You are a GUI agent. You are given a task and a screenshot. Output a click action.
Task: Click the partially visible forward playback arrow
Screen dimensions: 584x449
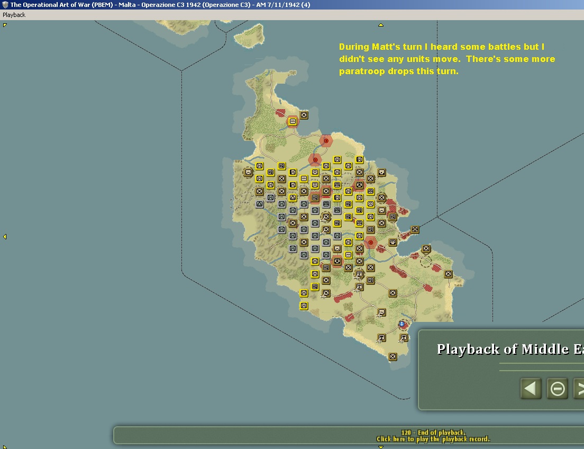pyautogui.click(x=579, y=389)
